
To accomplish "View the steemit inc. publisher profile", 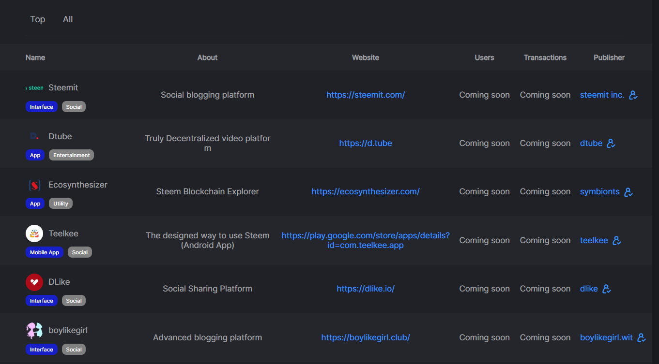I will pos(602,95).
